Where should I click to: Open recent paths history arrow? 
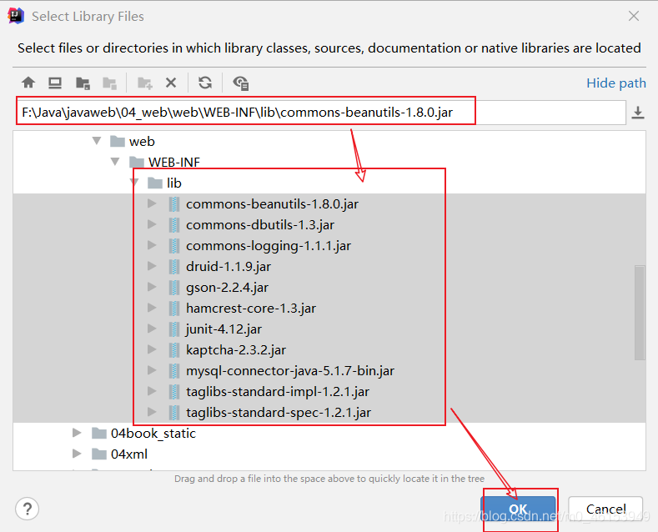[x=638, y=113]
